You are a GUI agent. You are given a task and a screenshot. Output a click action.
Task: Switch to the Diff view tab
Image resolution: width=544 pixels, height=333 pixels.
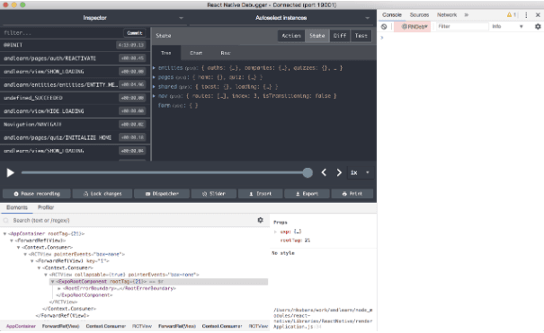340,36
